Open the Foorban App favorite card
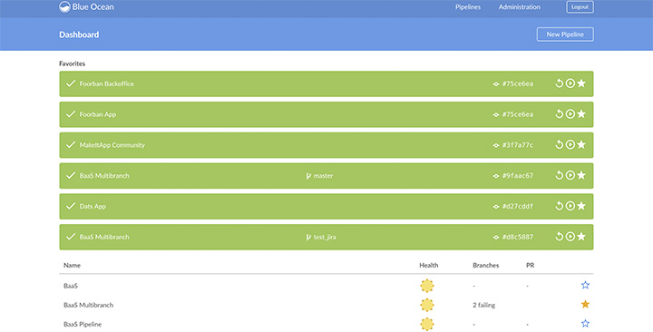This screenshot has width=653, height=332. 326,114
